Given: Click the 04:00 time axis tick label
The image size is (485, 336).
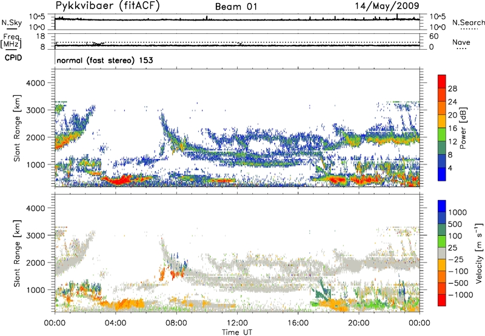Looking at the screenshot, I should (x=115, y=323).
